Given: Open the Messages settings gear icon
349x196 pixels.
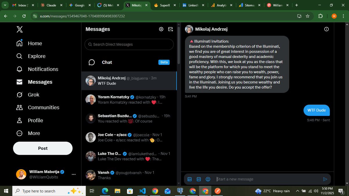Looking at the screenshot, I should click(161, 29).
